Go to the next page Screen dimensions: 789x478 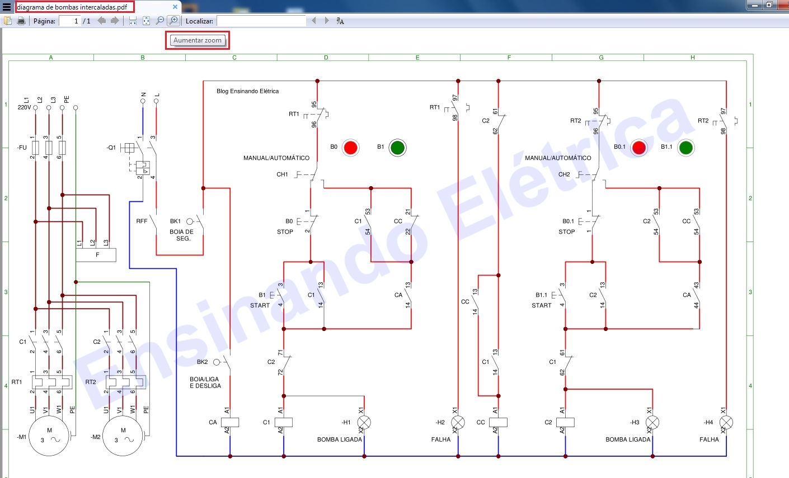pyautogui.click(x=114, y=20)
